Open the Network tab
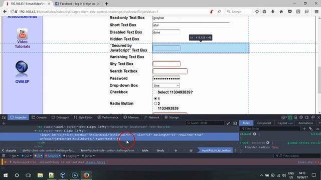 point(151,117)
